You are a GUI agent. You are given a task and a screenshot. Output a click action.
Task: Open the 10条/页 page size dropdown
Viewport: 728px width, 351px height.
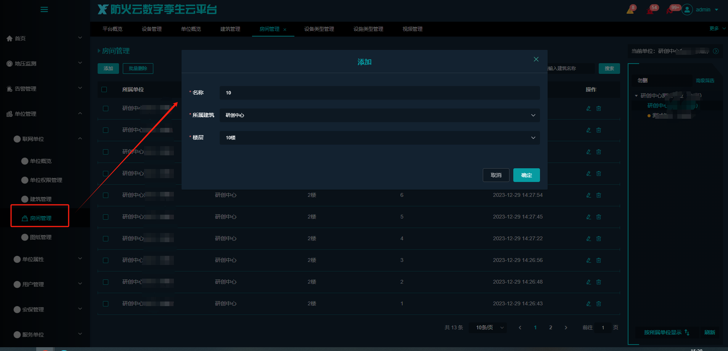tap(488, 327)
